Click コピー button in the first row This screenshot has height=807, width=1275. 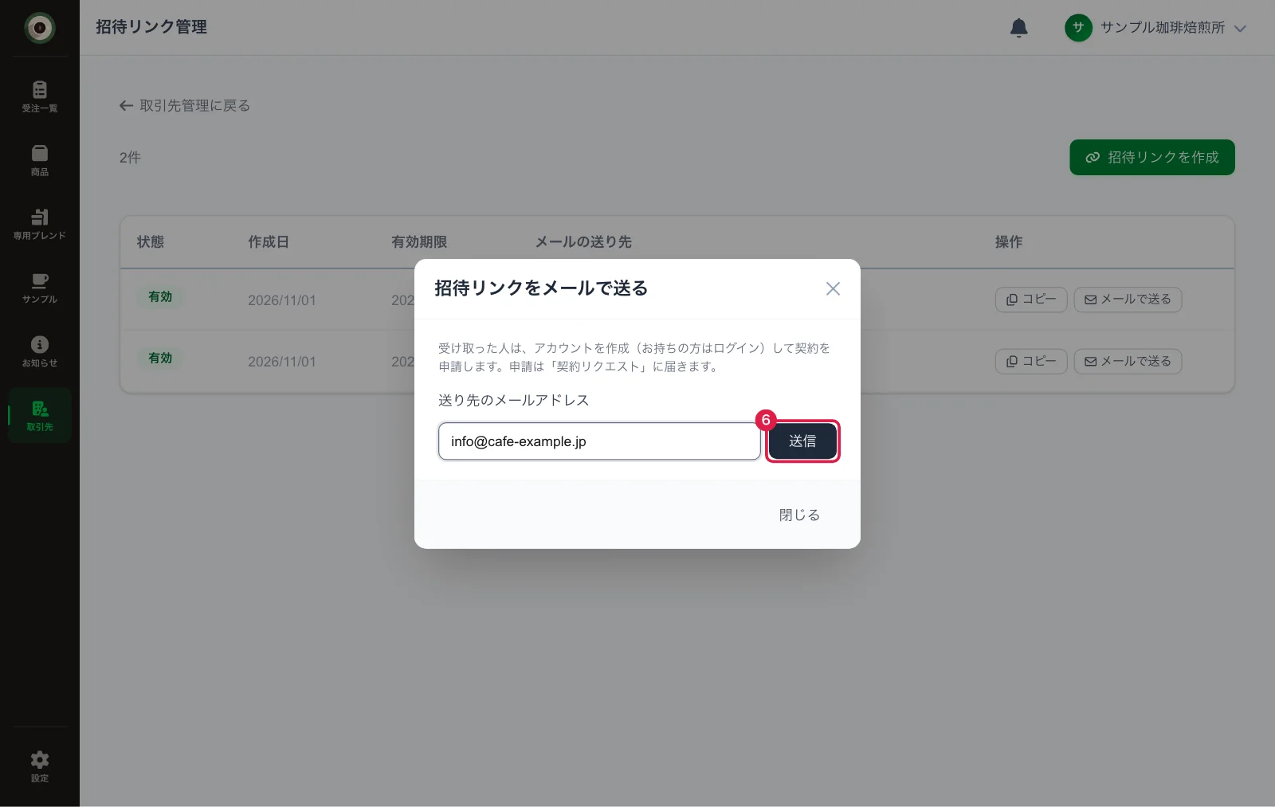(x=1031, y=300)
